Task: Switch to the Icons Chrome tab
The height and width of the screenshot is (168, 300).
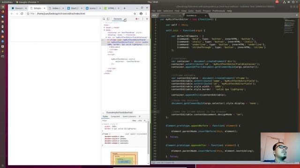Action: [93, 8]
